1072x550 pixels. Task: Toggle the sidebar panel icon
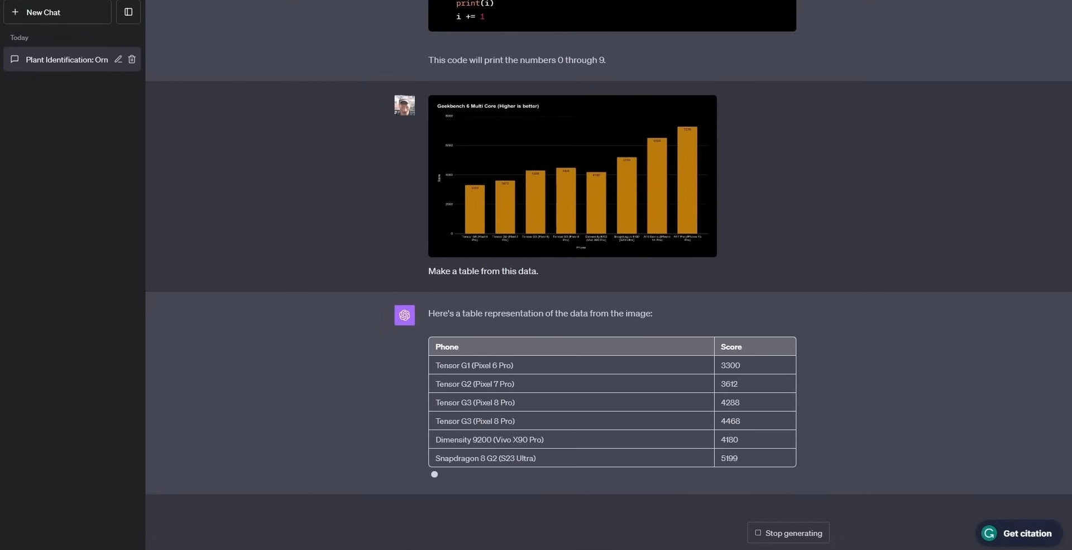pyautogui.click(x=128, y=12)
